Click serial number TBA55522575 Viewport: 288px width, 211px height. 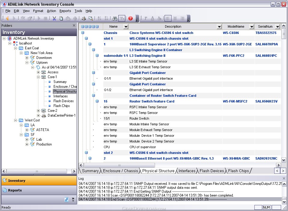(x=266, y=33)
